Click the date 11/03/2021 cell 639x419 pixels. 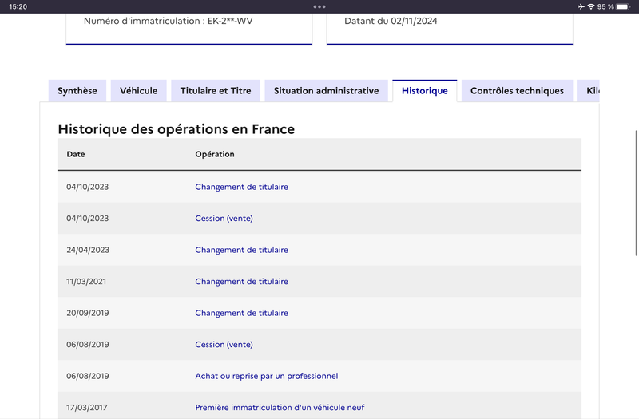point(86,282)
